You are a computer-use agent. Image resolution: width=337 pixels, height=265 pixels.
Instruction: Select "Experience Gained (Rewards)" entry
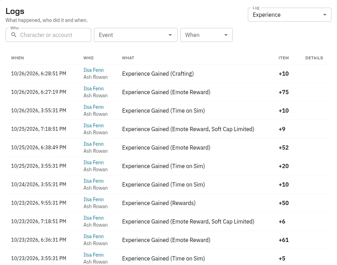pos(159,203)
